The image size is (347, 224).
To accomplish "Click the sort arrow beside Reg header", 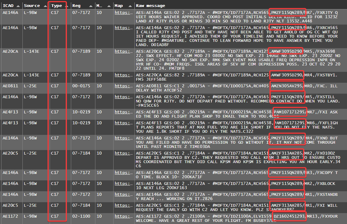I will click(91, 6).
